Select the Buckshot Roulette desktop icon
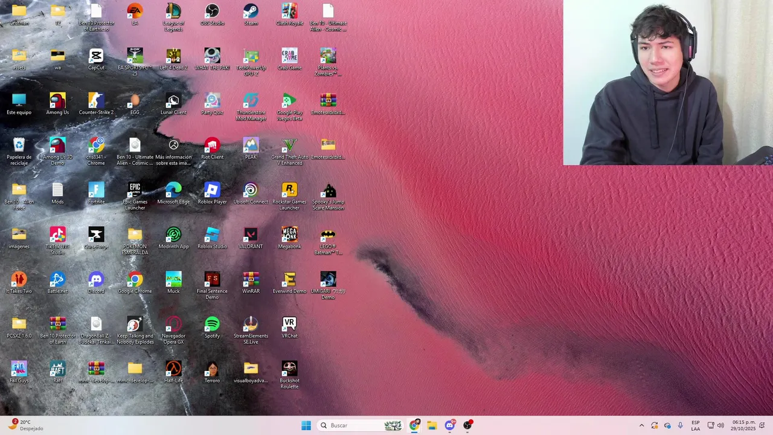The height and width of the screenshot is (435, 773). pyautogui.click(x=289, y=375)
